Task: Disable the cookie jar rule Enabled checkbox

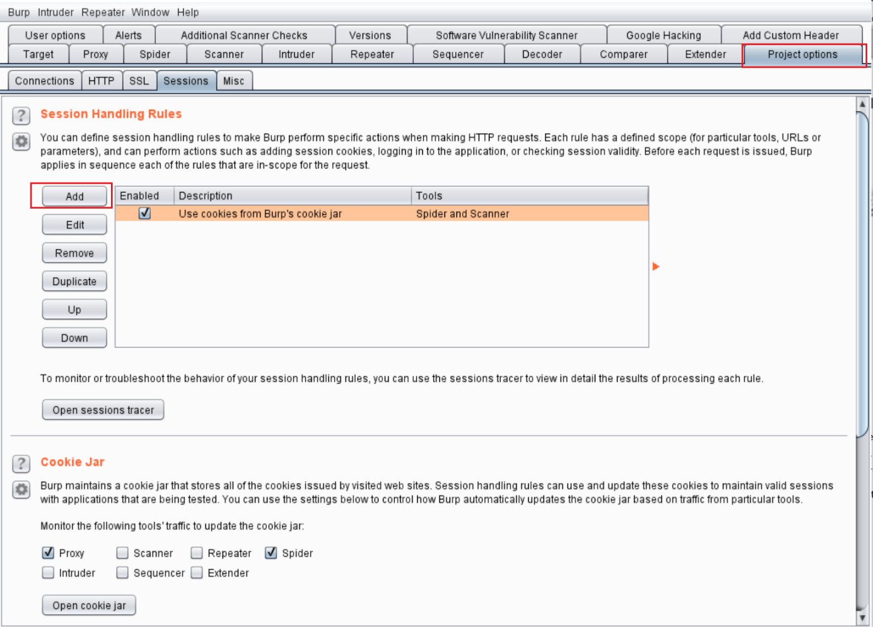Action: tap(145, 214)
